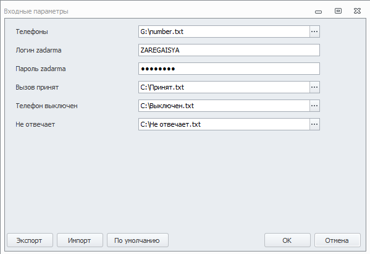The image size is (370, 254).
Task: Focus the Телефоны path field with G:\number.txt
Action: pos(224,32)
